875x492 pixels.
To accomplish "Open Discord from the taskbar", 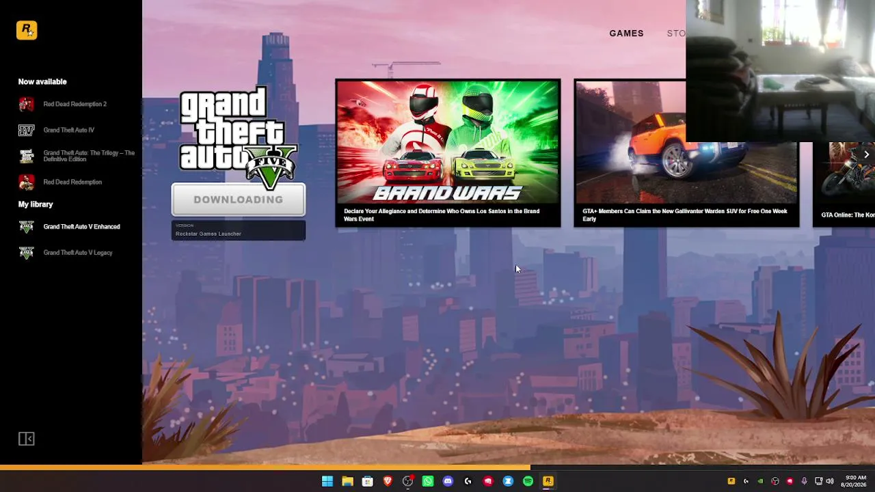I will pos(448,481).
